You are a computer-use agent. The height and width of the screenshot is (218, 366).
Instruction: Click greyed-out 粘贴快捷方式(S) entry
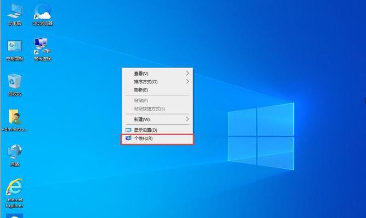pyautogui.click(x=157, y=108)
